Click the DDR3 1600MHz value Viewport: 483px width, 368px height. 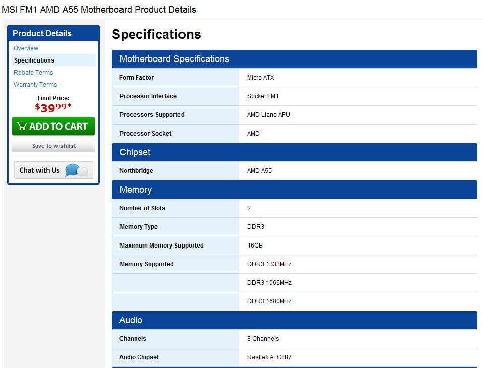point(269,301)
